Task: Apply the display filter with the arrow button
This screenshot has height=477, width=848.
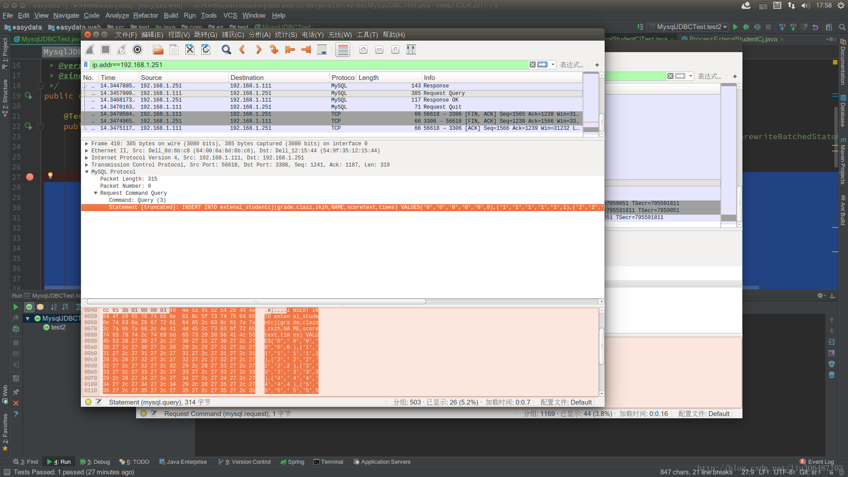Action: pos(542,65)
